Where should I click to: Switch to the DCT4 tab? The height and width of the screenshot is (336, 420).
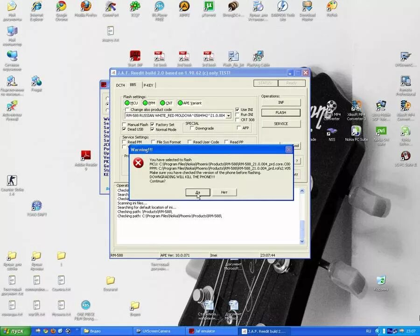pyautogui.click(x=120, y=85)
